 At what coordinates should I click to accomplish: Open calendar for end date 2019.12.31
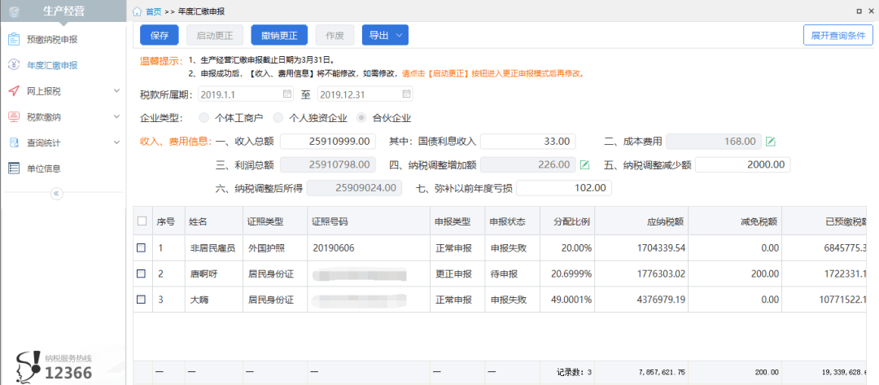point(406,94)
